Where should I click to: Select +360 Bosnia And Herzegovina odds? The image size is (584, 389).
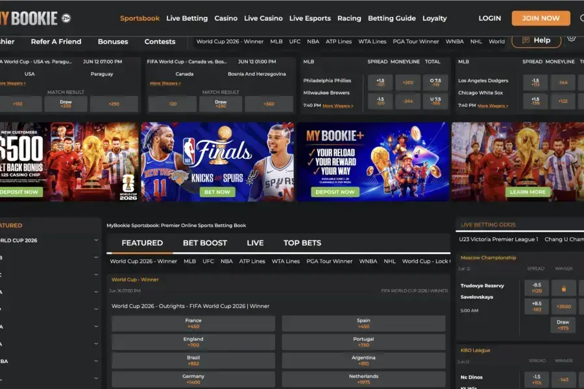pos(269,104)
